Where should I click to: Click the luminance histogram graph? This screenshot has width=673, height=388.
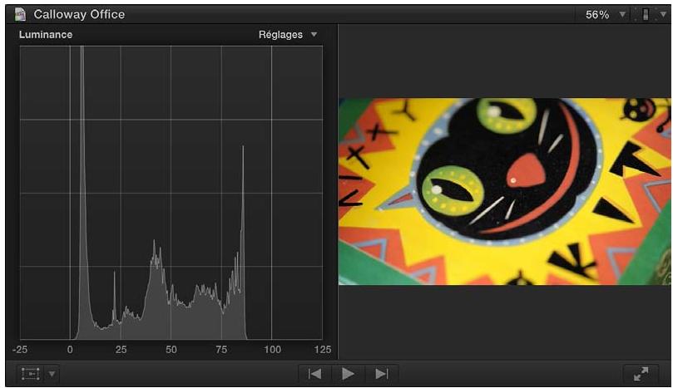171,193
